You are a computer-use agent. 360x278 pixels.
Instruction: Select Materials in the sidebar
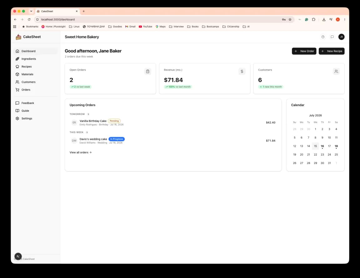pyautogui.click(x=36, y=74)
